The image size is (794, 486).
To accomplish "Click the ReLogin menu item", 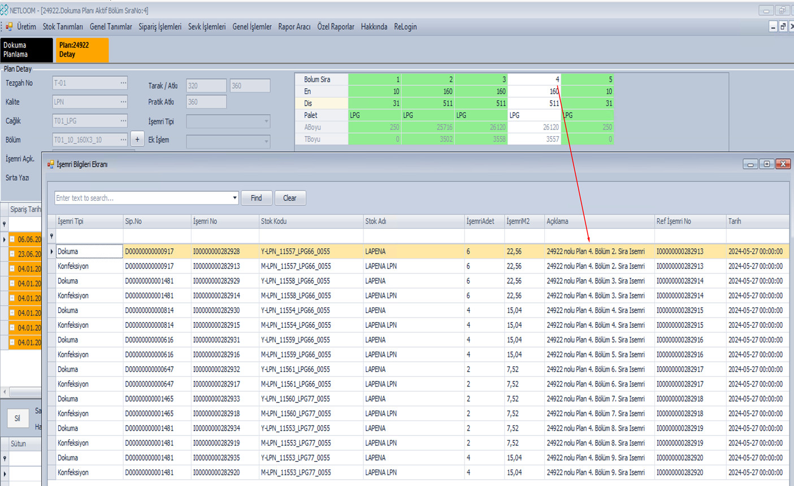I will point(405,27).
